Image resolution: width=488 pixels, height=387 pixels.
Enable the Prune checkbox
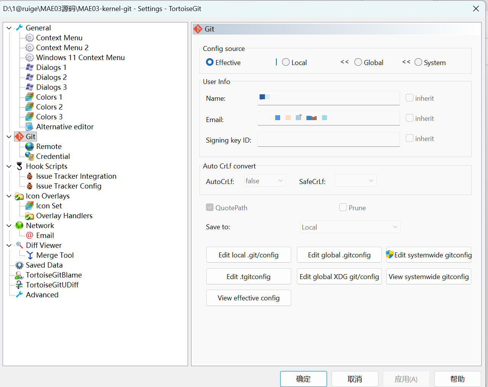[x=343, y=207]
